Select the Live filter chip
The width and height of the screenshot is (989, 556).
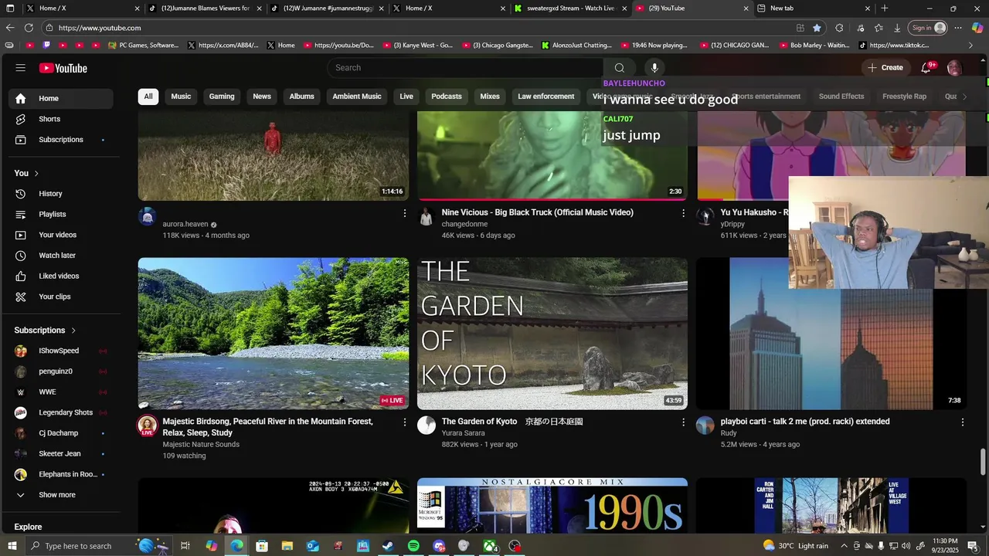pos(406,97)
